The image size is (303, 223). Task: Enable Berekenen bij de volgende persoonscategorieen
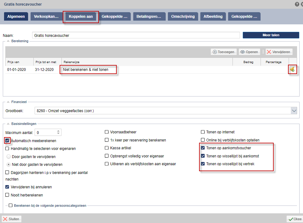coord(11,205)
